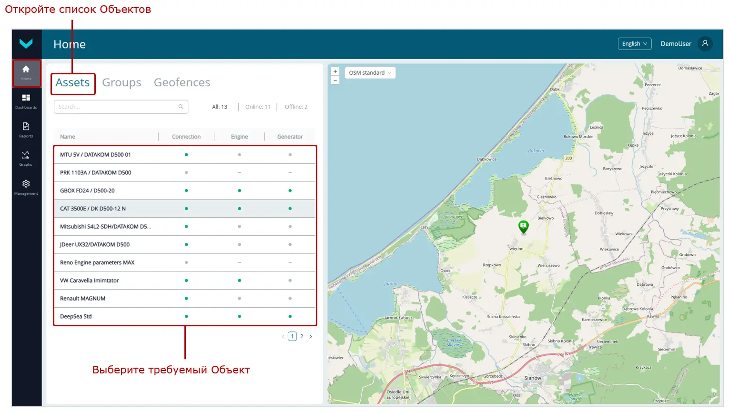Screen dimensions: 729x412
Task: Switch to the Groups tab
Action: (121, 83)
